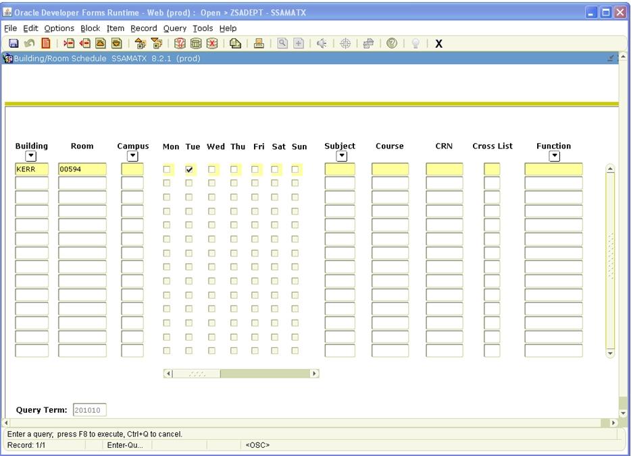Click the plus-sign page toolbar icon
This screenshot has width=631, height=456.
tap(299, 43)
